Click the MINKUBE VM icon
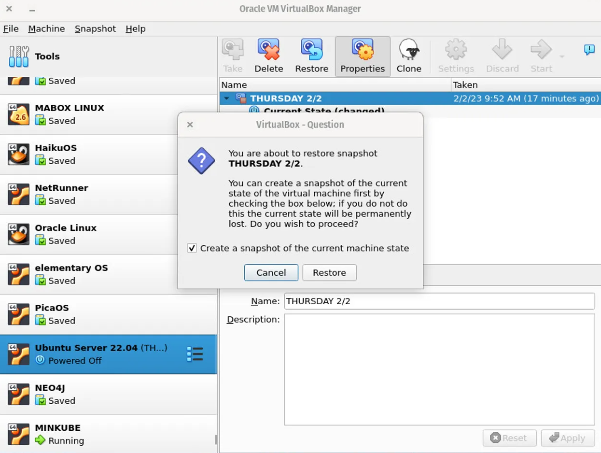This screenshot has width=601, height=453. (19, 434)
